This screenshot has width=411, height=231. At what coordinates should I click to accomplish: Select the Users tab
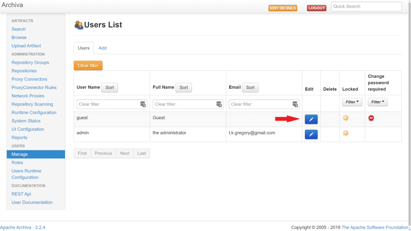[84, 48]
